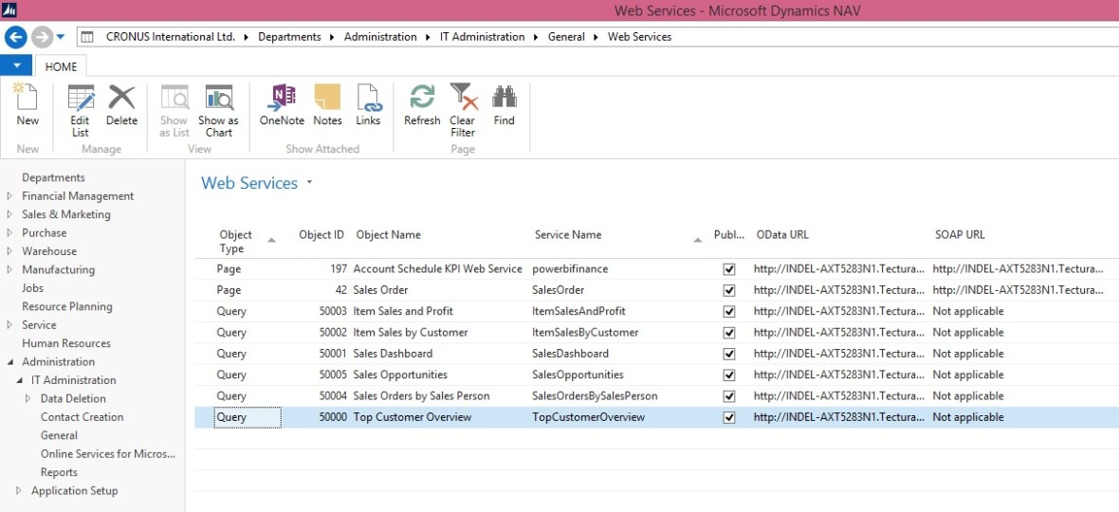The width and height of the screenshot is (1119, 512).
Task: Expand the Data Deletion node
Action: pos(28,398)
